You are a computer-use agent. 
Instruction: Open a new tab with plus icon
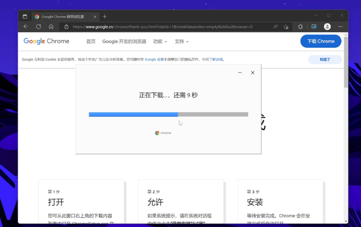point(105,17)
